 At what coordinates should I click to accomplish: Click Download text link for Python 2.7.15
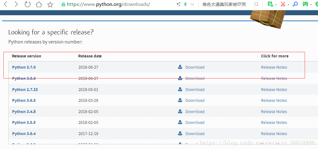(x=195, y=89)
